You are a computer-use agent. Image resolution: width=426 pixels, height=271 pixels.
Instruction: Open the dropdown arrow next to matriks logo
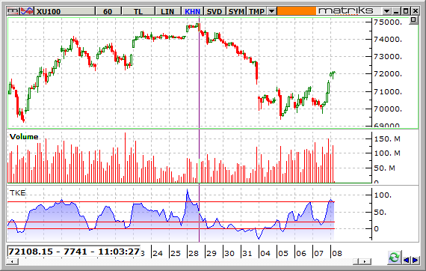pyautogui.click(x=386, y=11)
